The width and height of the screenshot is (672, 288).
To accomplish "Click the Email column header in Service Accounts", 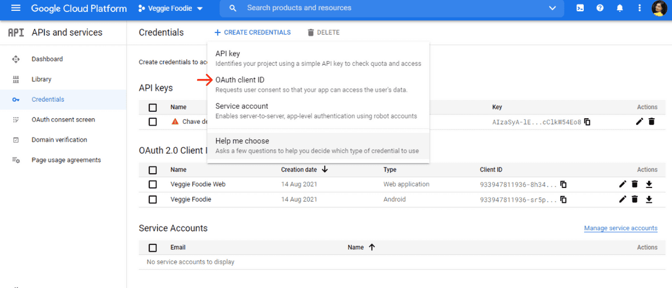I will pyautogui.click(x=178, y=248).
